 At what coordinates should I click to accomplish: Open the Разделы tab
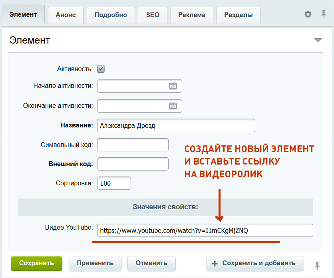(239, 15)
